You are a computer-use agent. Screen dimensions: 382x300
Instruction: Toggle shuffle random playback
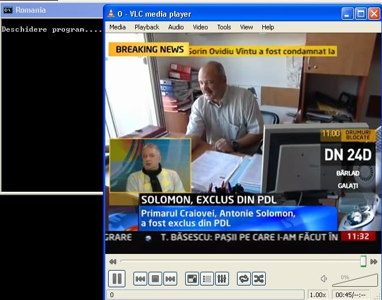[x=259, y=279]
